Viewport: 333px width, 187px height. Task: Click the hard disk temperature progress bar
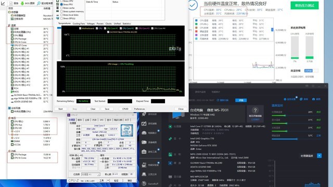[x=296, y=139]
